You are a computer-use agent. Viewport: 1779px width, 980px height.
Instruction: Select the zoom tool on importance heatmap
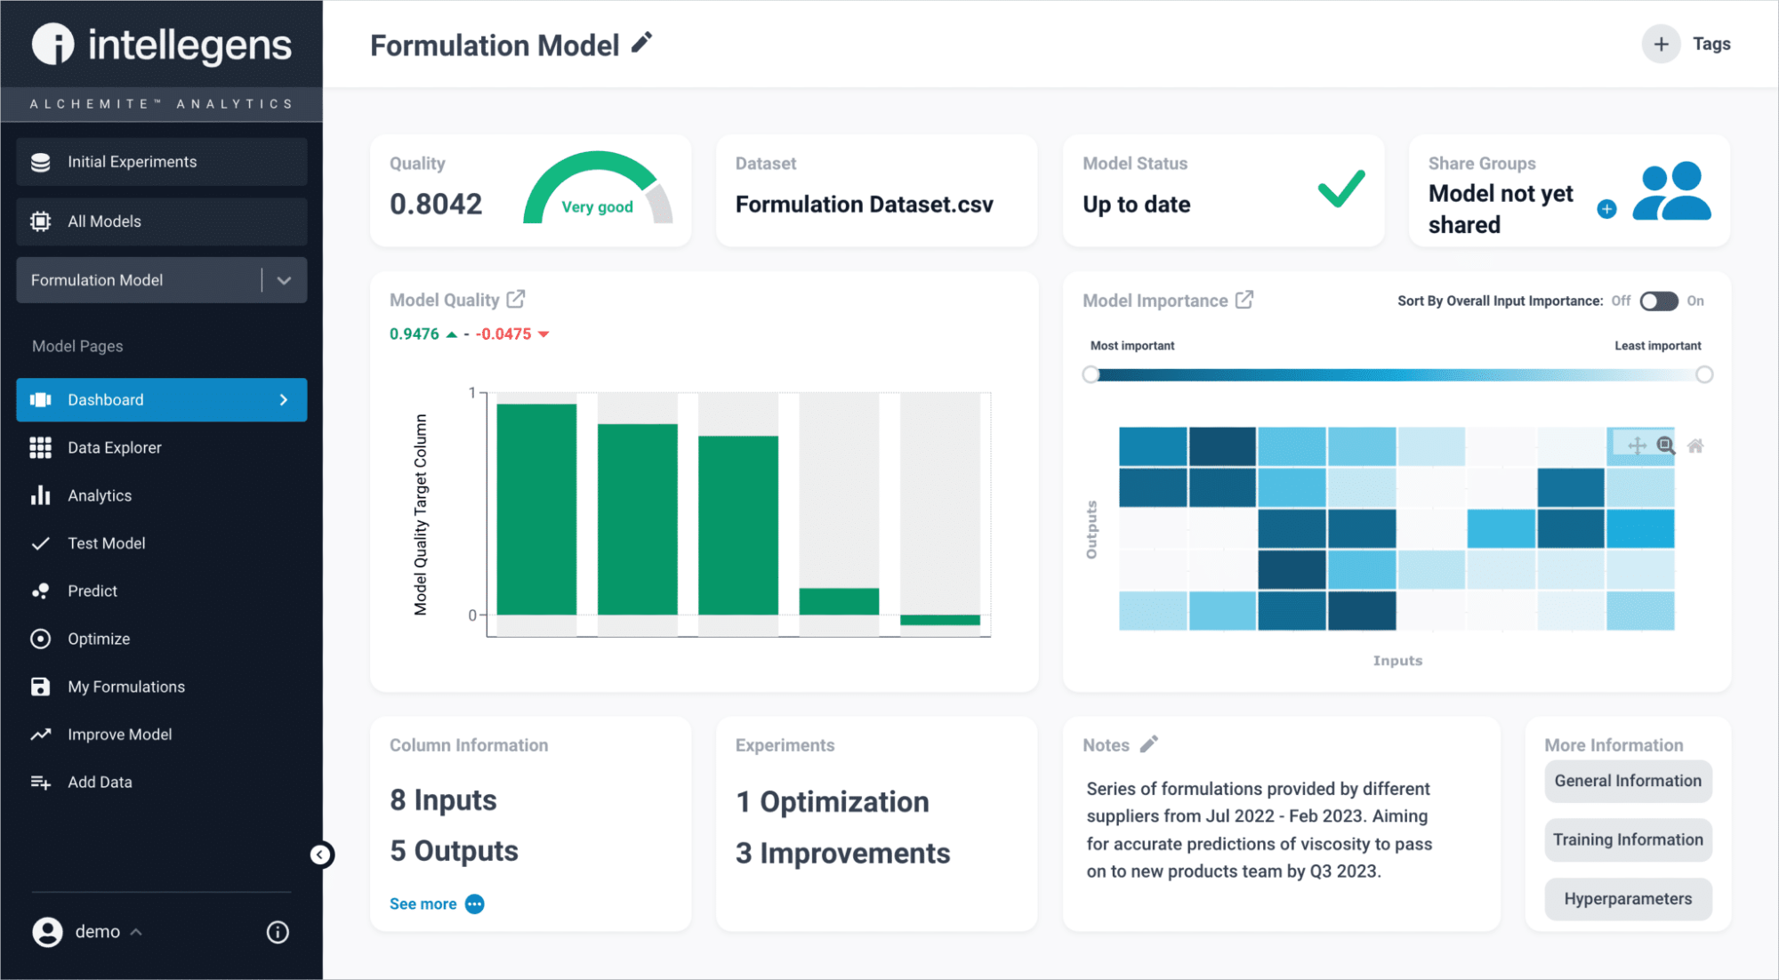click(1666, 446)
